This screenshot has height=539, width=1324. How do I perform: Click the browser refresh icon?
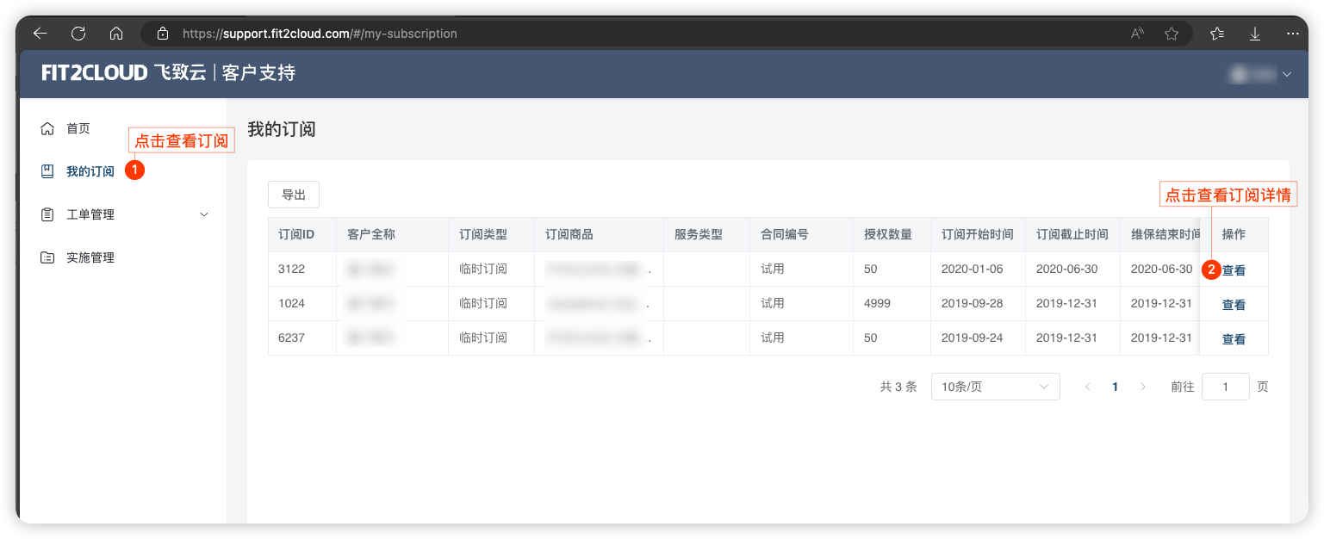[78, 33]
